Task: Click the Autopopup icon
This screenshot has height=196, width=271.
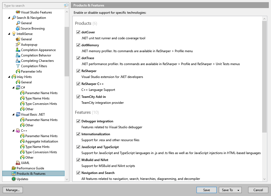Action: (18, 44)
